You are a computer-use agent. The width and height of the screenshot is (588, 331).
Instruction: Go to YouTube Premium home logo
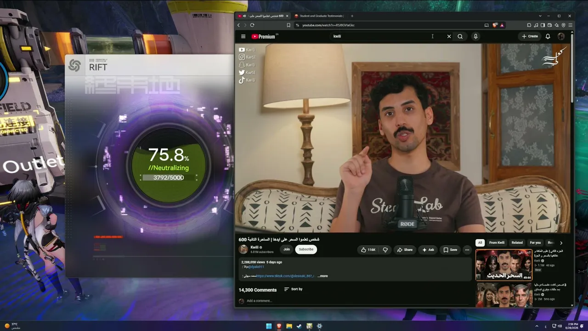264,36
